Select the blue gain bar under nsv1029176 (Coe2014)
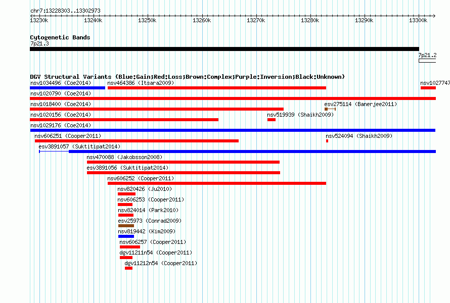 [x=233, y=130]
